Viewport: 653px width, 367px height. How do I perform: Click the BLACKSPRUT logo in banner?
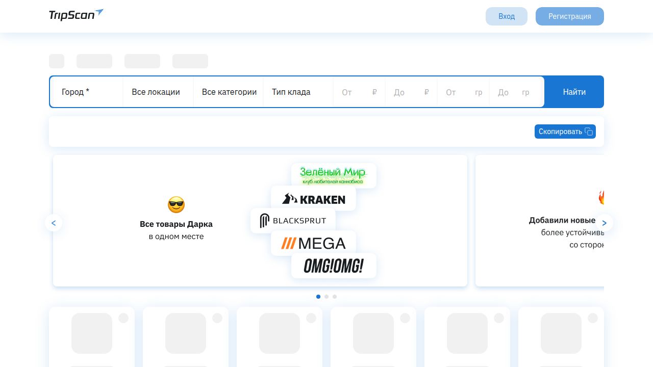click(x=293, y=221)
